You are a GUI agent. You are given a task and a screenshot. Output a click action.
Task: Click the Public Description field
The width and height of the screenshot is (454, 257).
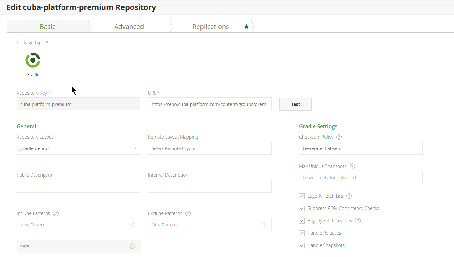coord(78,186)
